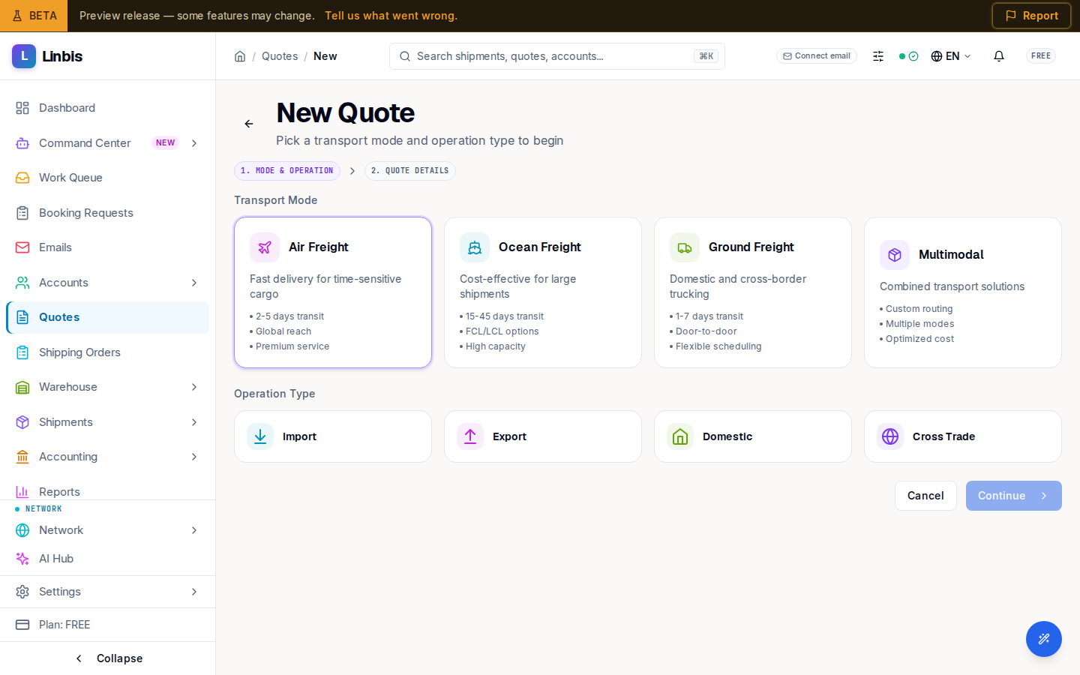The height and width of the screenshot is (675, 1080).
Task: Expand the Accounting submenu chevron
Action: tap(194, 457)
